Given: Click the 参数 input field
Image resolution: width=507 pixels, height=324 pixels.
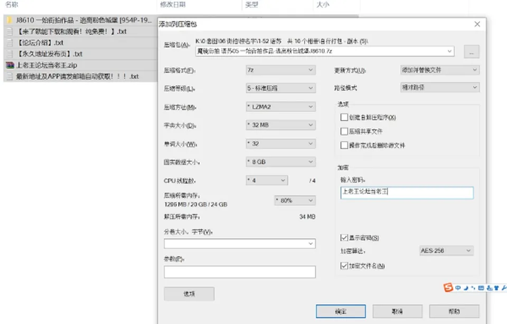Looking at the screenshot, I should click(x=240, y=272).
